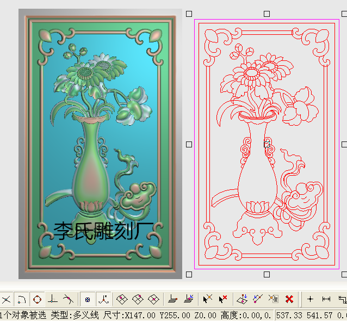Click the top-middle selection handle
The width and height of the screenshot is (347, 321).
pyautogui.click(x=267, y=14)
